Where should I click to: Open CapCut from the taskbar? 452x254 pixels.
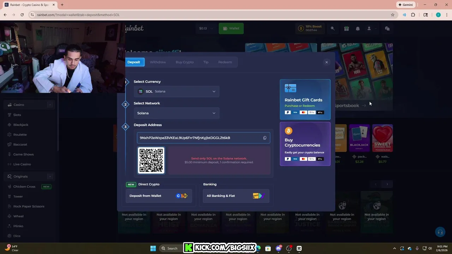point(299,248)
